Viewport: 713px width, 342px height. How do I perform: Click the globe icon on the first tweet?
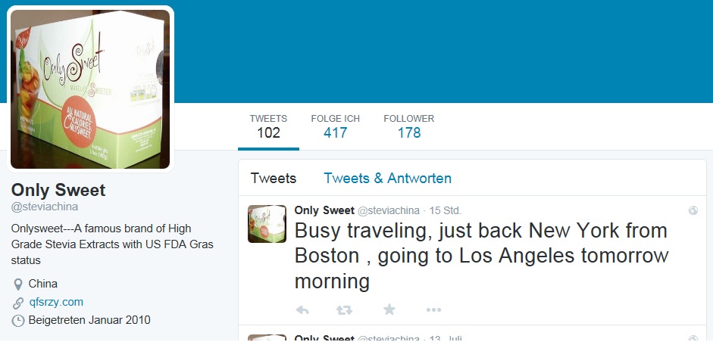tap(693, 211)
